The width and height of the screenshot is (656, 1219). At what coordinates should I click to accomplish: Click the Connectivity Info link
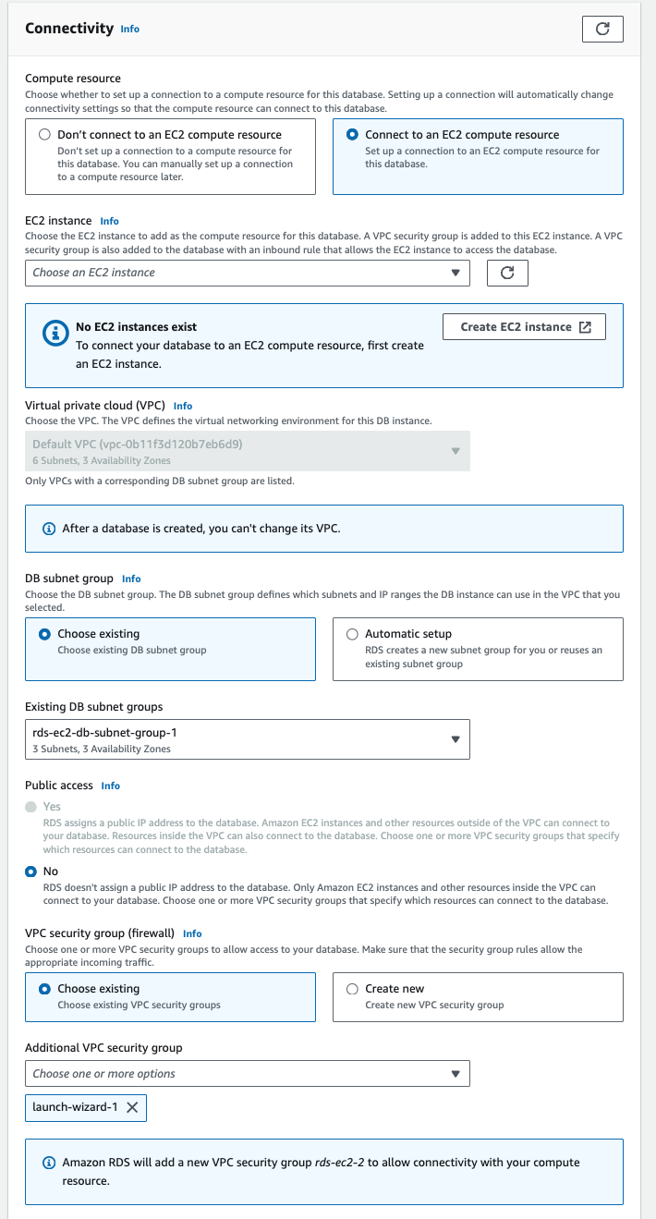click(x=129, y=29)
